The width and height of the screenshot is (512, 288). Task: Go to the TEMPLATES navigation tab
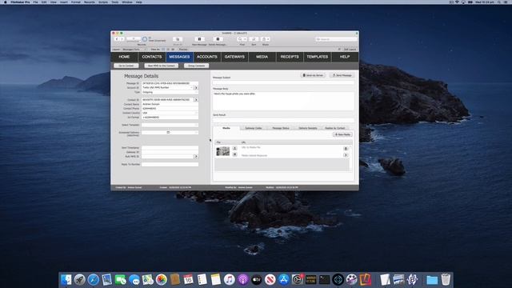(x=317, y=57)
